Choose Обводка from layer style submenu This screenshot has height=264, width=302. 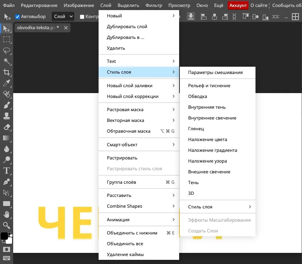point(218,96)
